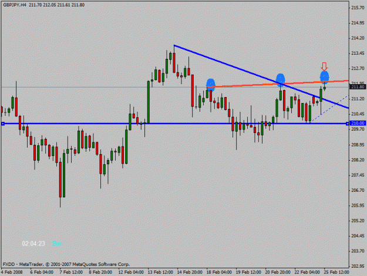This screenshot has height=276, width=367.
Task: Click the 203.70 price scale value
Action: (358, 251)
